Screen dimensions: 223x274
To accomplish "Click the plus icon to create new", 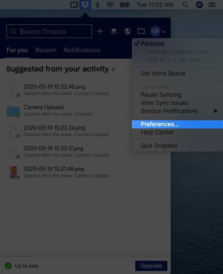I will (x=100, y=31).
